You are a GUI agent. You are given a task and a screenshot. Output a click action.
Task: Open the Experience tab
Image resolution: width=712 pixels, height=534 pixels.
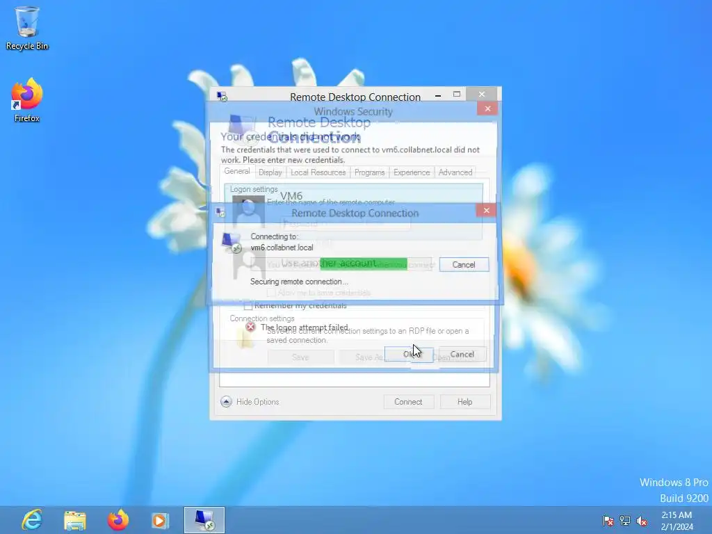pyautogui.click(x=412, y=172)
